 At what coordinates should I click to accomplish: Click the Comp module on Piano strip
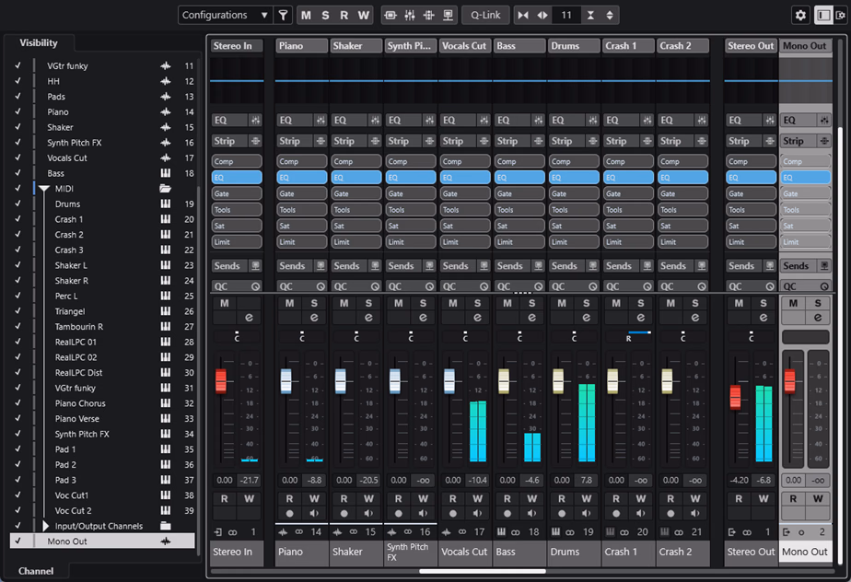pyautogui.click(x=302, y=161)
